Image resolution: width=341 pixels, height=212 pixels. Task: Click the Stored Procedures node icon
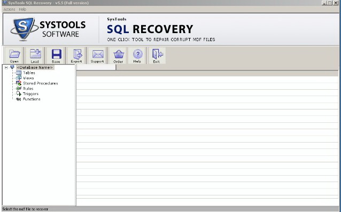pos(19,83)
